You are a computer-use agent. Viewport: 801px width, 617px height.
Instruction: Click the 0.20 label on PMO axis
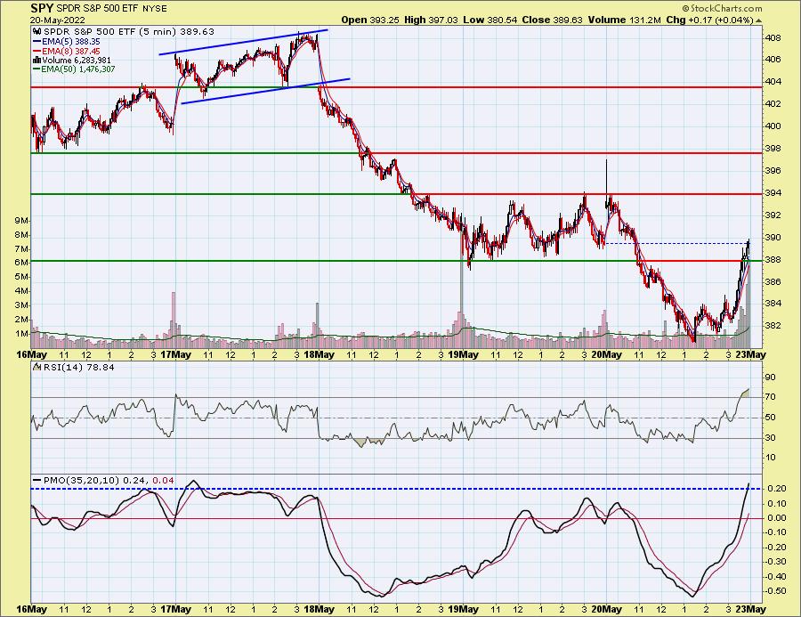[x=776, y=489]
